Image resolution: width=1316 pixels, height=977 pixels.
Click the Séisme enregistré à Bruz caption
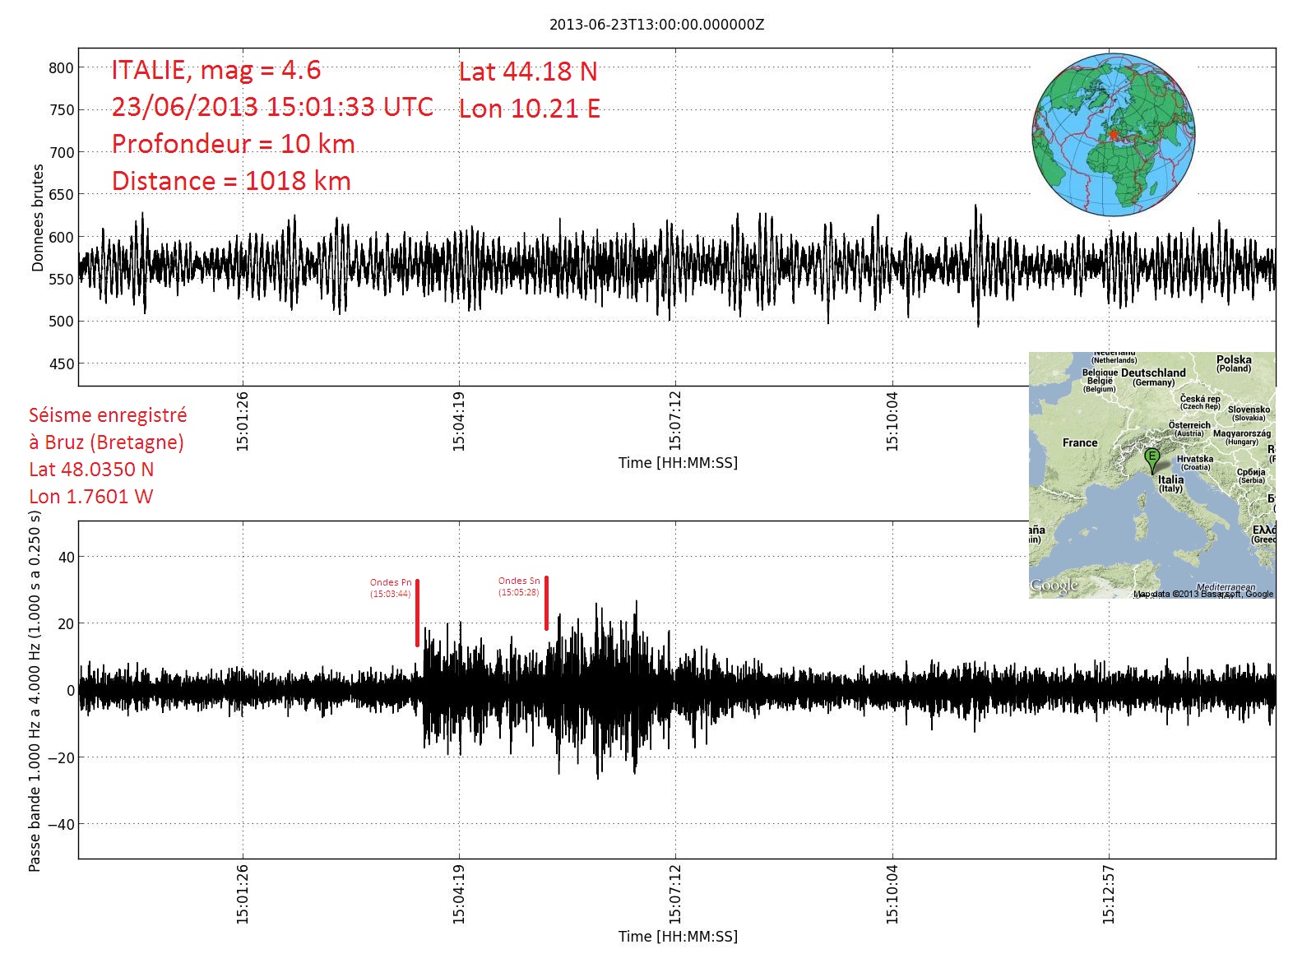108,428
